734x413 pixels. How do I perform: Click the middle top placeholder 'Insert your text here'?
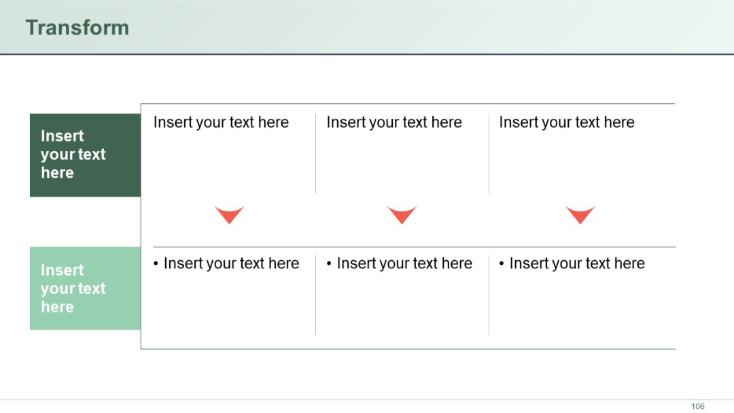394,122
